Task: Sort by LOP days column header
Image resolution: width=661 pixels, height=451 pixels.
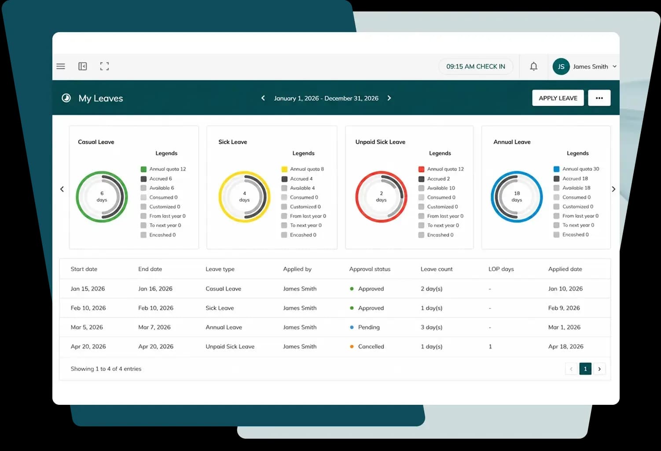Action: 501,269
